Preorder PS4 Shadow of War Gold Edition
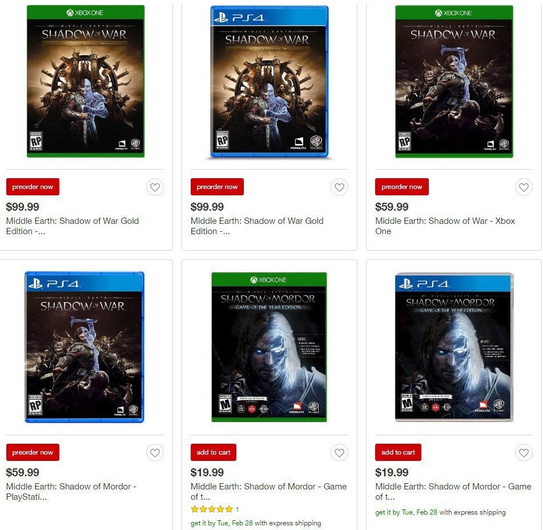 point(217,187)
